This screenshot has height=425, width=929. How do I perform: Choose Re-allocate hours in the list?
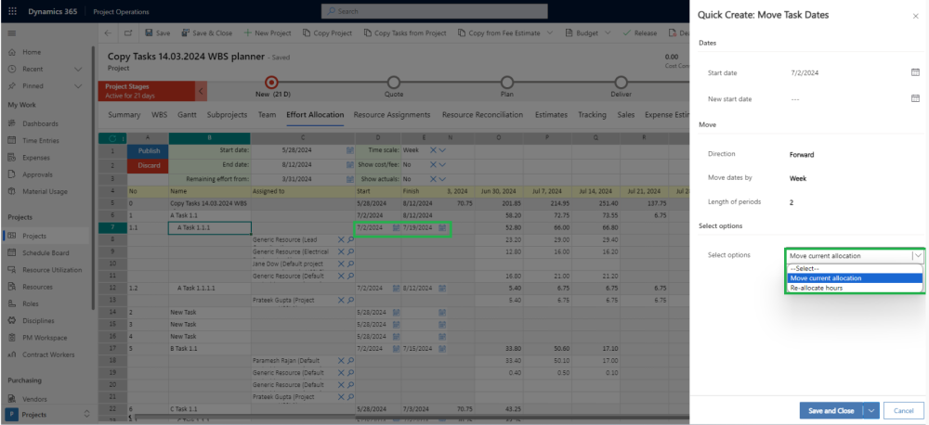point(854,289)
